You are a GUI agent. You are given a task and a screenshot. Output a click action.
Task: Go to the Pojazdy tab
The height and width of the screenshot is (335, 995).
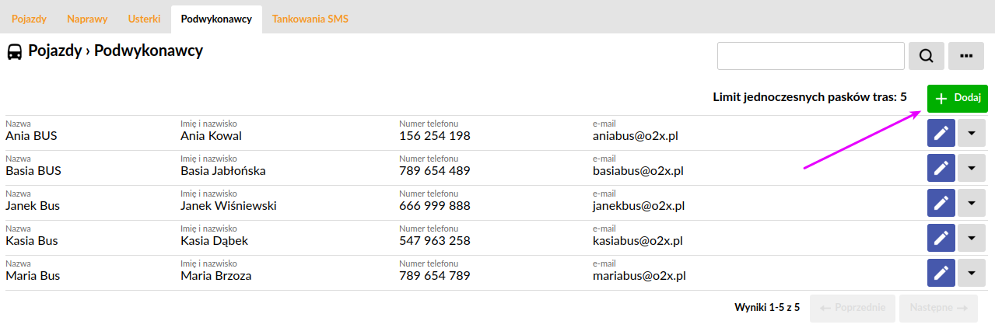point(30,19)
